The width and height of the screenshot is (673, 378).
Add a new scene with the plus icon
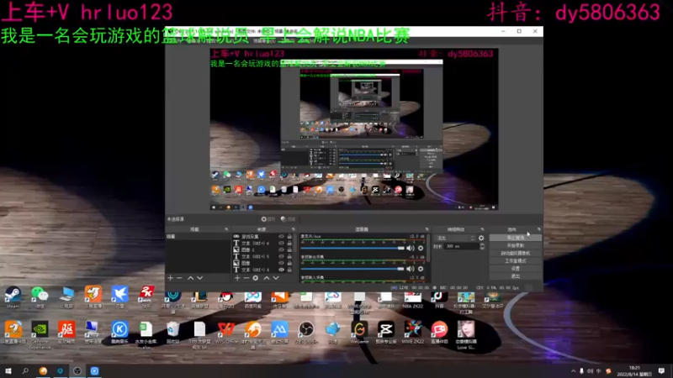[171, 278]
